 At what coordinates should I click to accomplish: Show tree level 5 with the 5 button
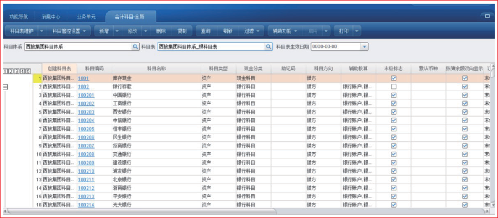coord(28,71)
